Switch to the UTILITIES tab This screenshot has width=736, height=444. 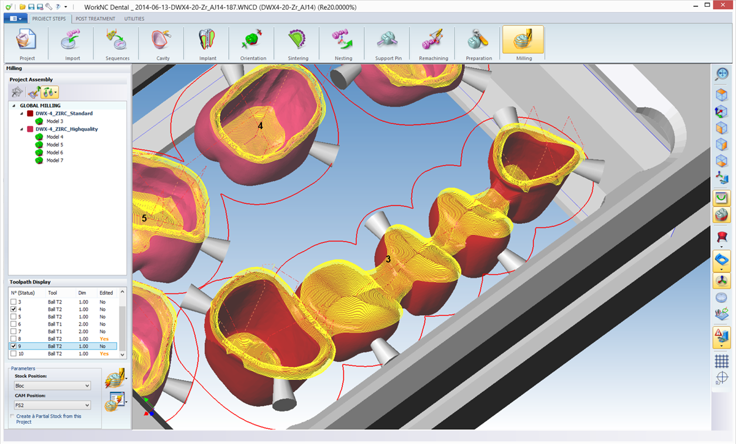[134, 18]
